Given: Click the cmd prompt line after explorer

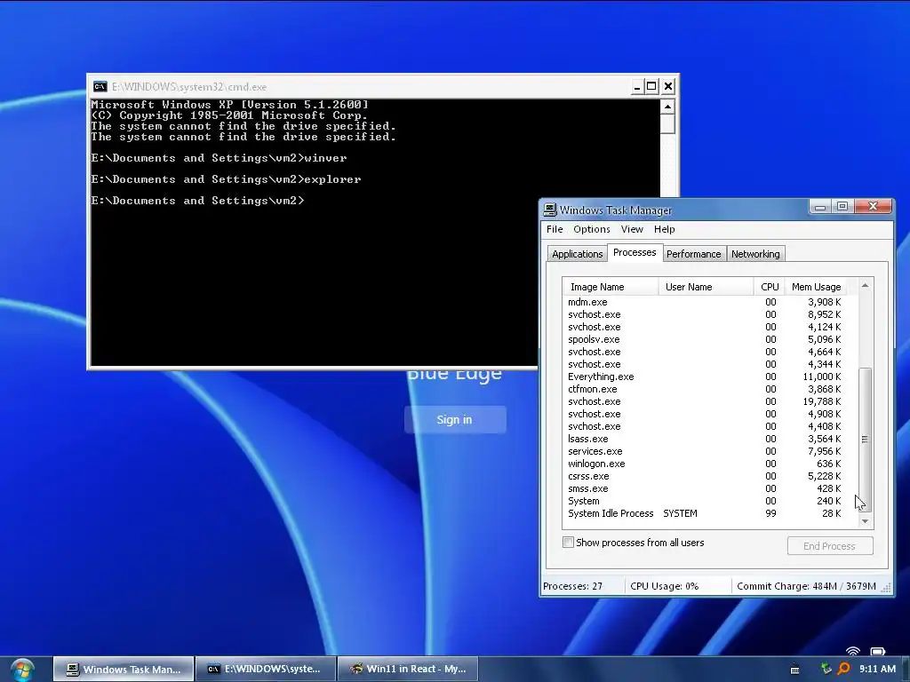Looking at the screenshot, I should pos(197,201).
